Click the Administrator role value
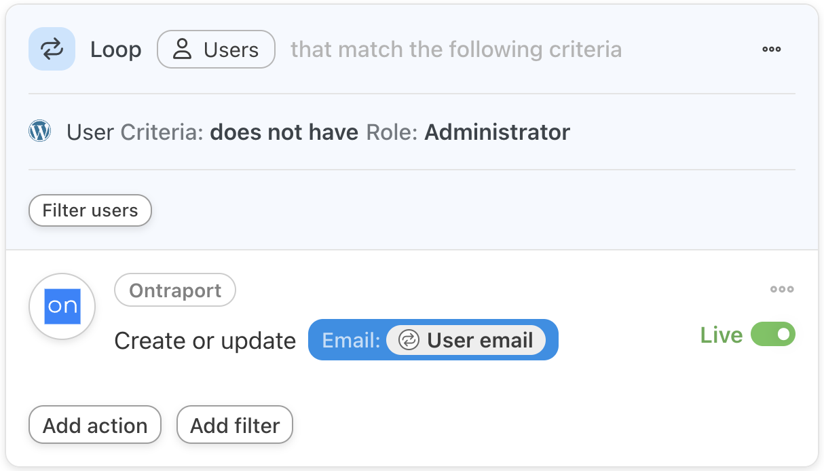Viewport: 824px width, 471px height. pyautogui.click(x=497, y=132)
